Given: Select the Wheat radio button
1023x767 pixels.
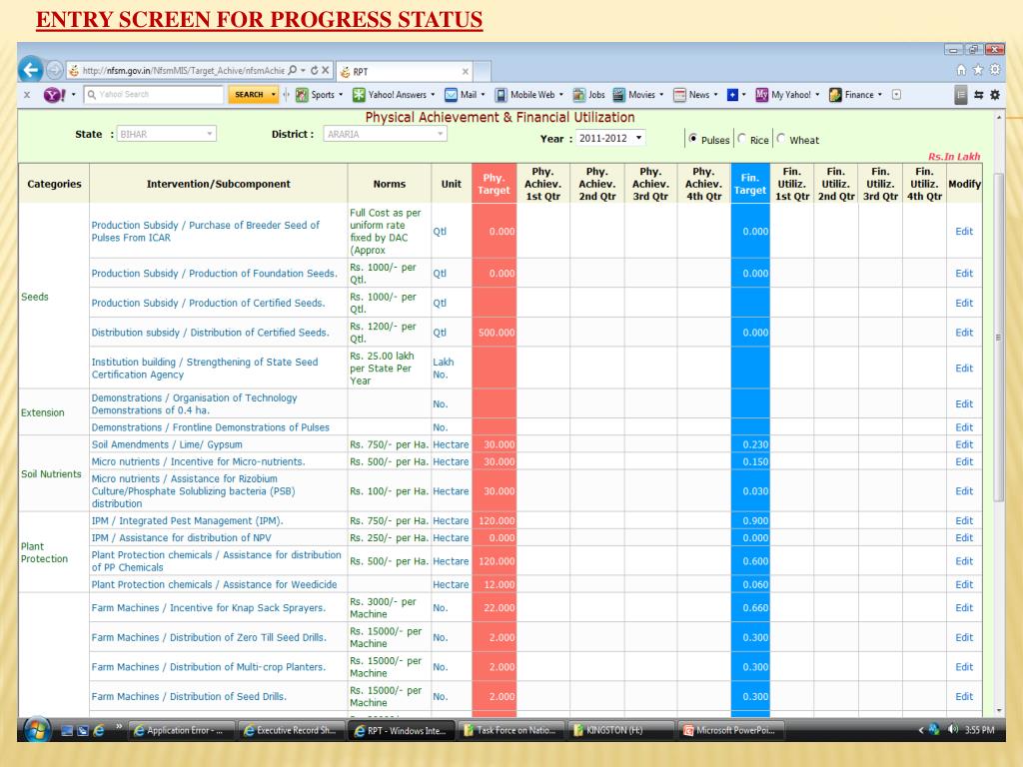Looking at the screenshot, I should click(x=781, y=138).
